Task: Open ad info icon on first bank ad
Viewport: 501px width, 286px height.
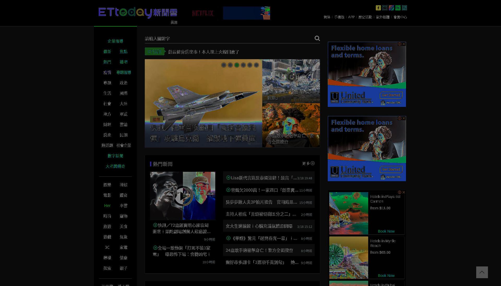Action: 399,44
